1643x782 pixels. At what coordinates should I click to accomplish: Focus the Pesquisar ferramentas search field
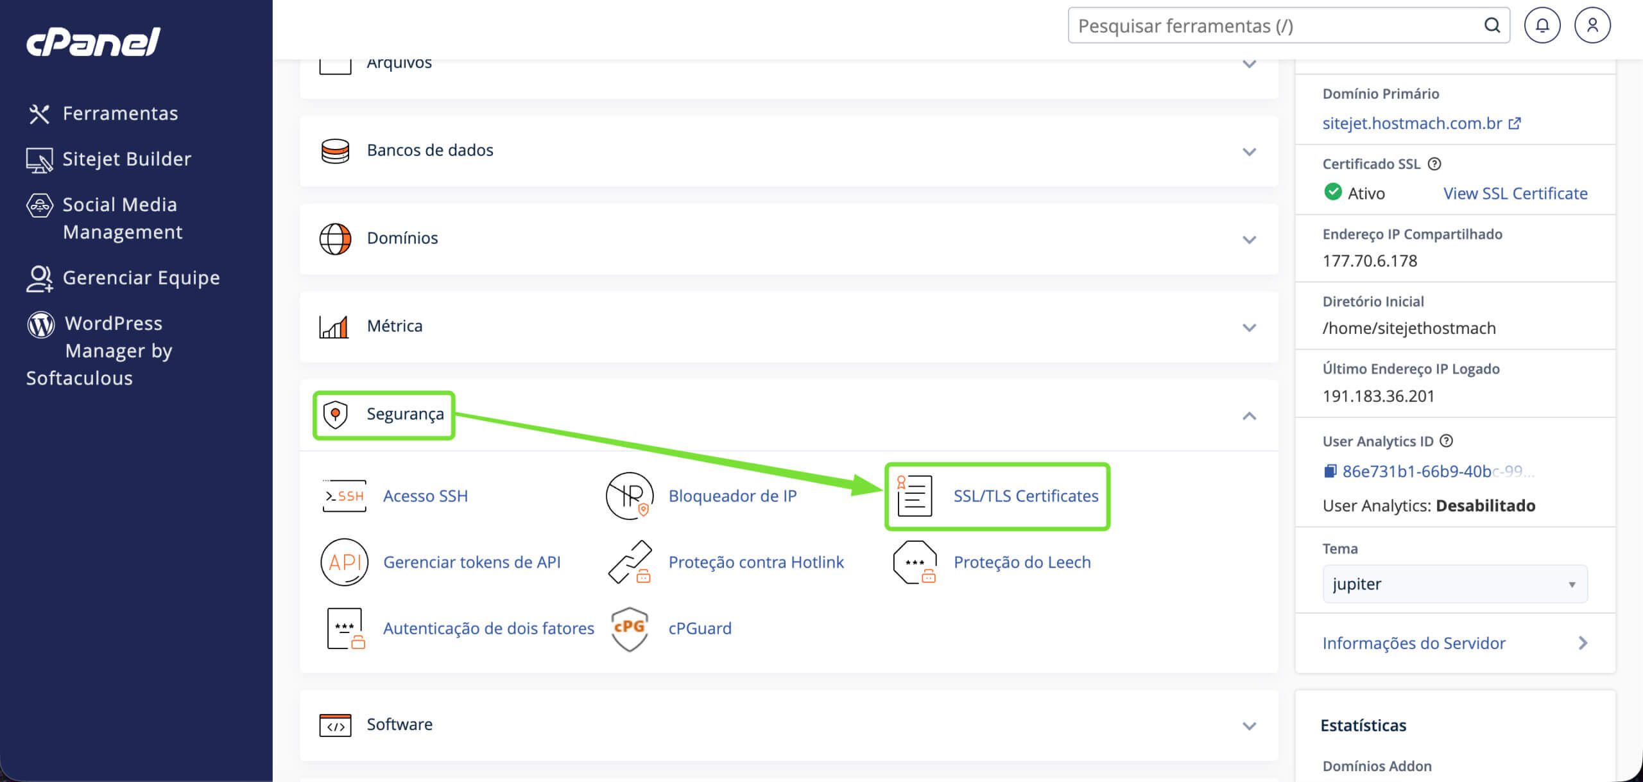(x=1289, y=26)
